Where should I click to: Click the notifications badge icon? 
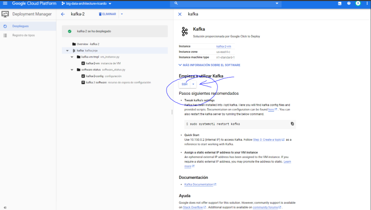358,3
